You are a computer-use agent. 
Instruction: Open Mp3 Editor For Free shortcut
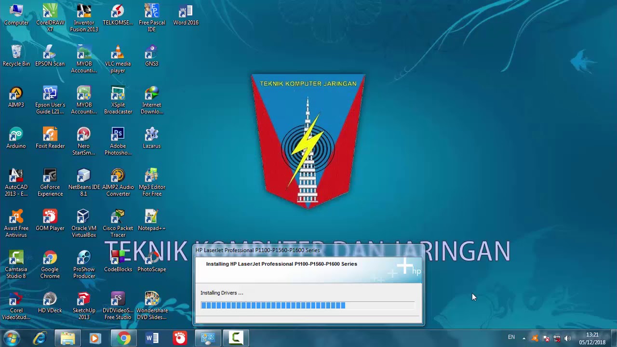tap(152, 182)
